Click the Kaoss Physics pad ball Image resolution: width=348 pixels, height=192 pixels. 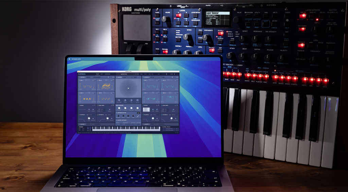(x=128, y=89)
